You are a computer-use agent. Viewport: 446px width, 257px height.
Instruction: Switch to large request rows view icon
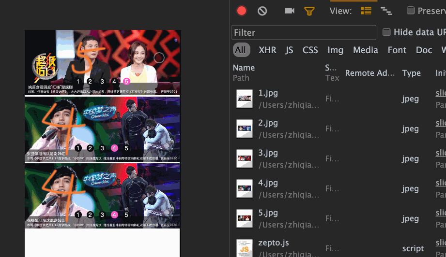[366, 11]
